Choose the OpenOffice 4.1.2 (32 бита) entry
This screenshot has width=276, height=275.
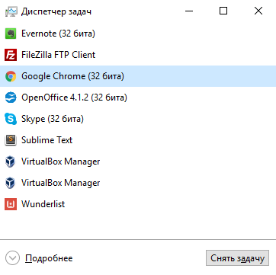pyautogui.click(x=74, y=98)
